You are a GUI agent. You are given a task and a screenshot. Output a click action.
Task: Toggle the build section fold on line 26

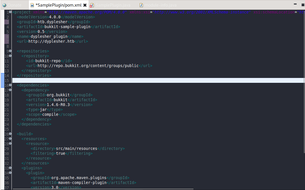(x=10, y=134)
